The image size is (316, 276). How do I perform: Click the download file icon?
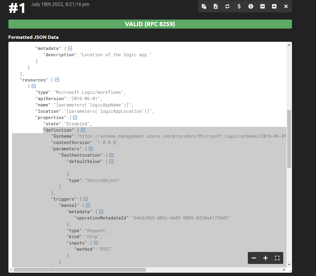pos(216,6)
